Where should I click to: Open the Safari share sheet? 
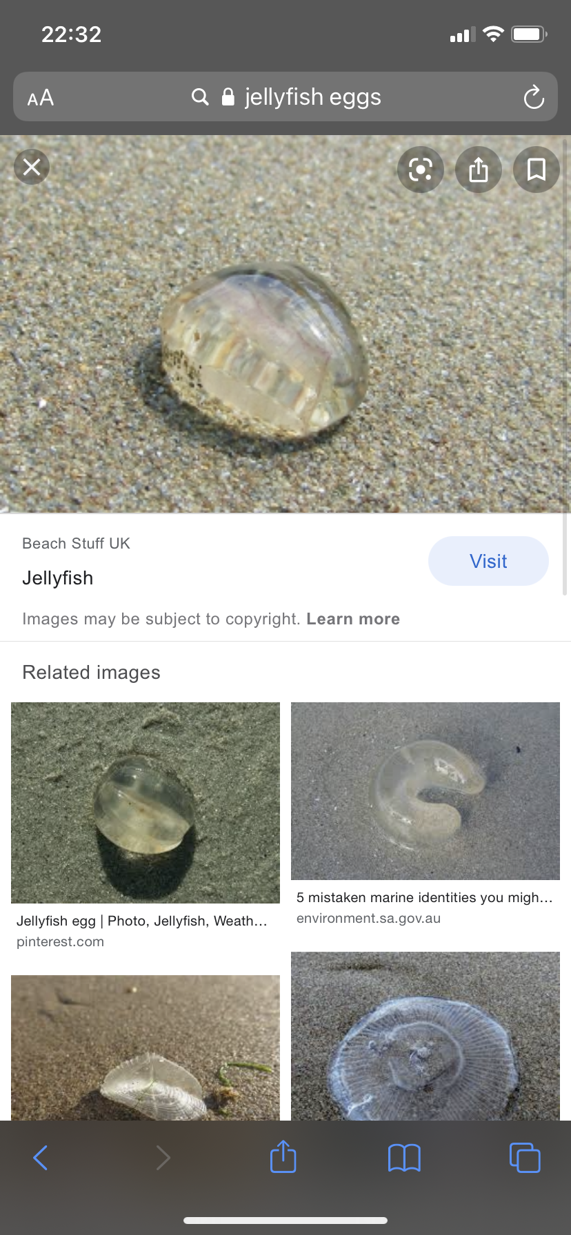(283, 1156)
